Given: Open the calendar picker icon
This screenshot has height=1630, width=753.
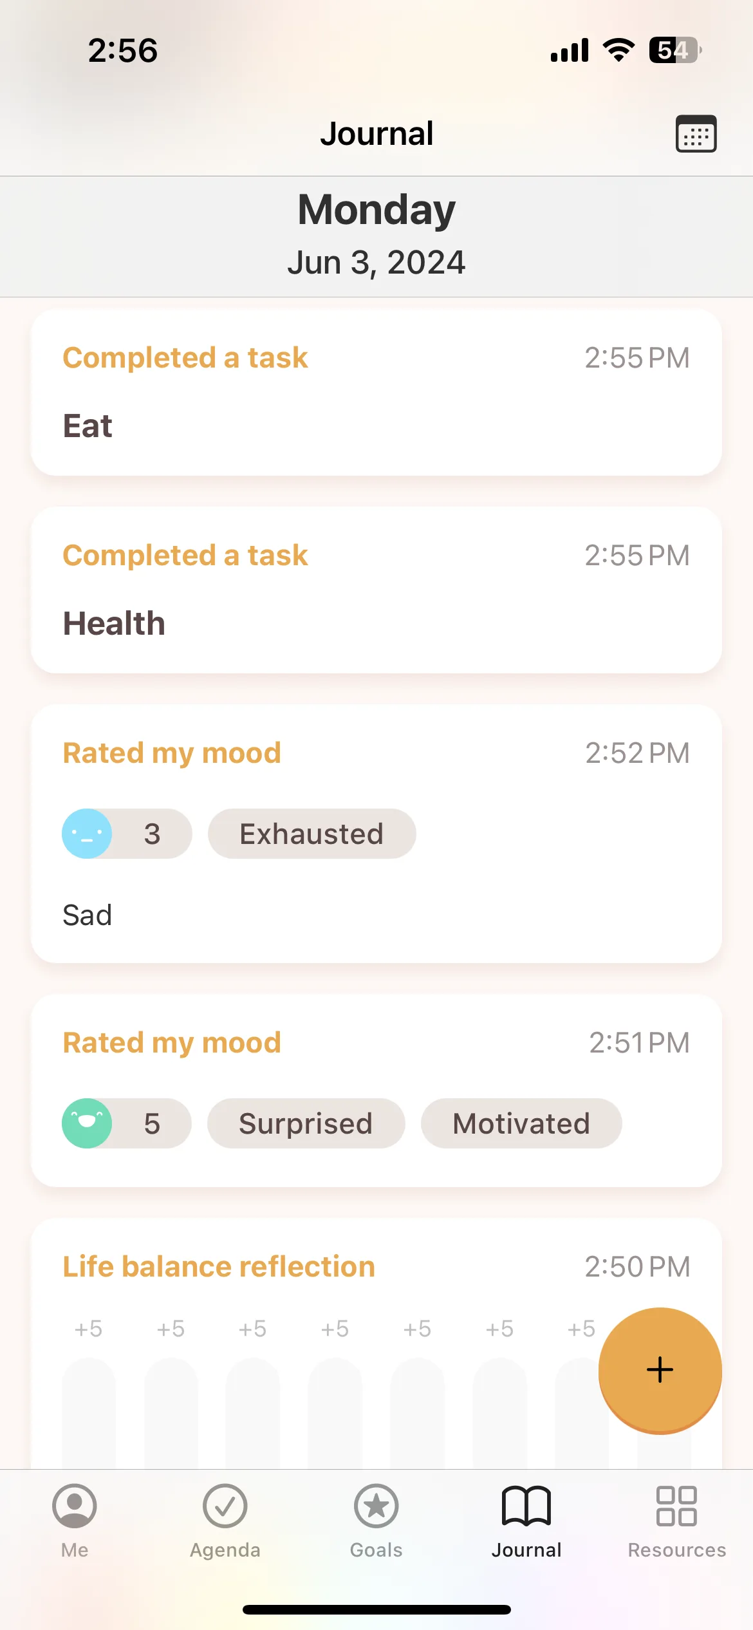Looking at the screenshot, I should click(696, 134).
